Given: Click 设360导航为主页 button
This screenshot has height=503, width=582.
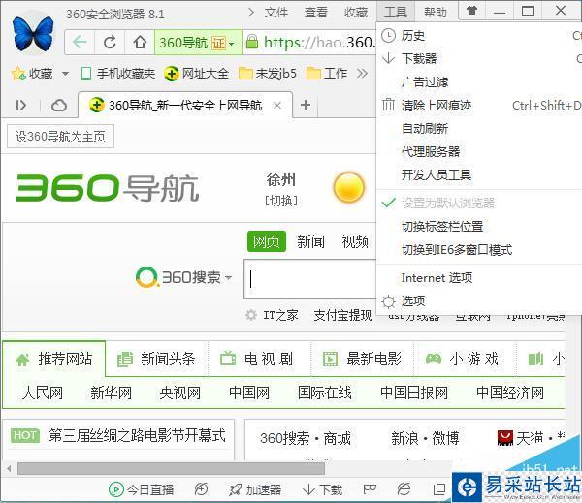Looking at the screenshot, I should pos(60,137).
